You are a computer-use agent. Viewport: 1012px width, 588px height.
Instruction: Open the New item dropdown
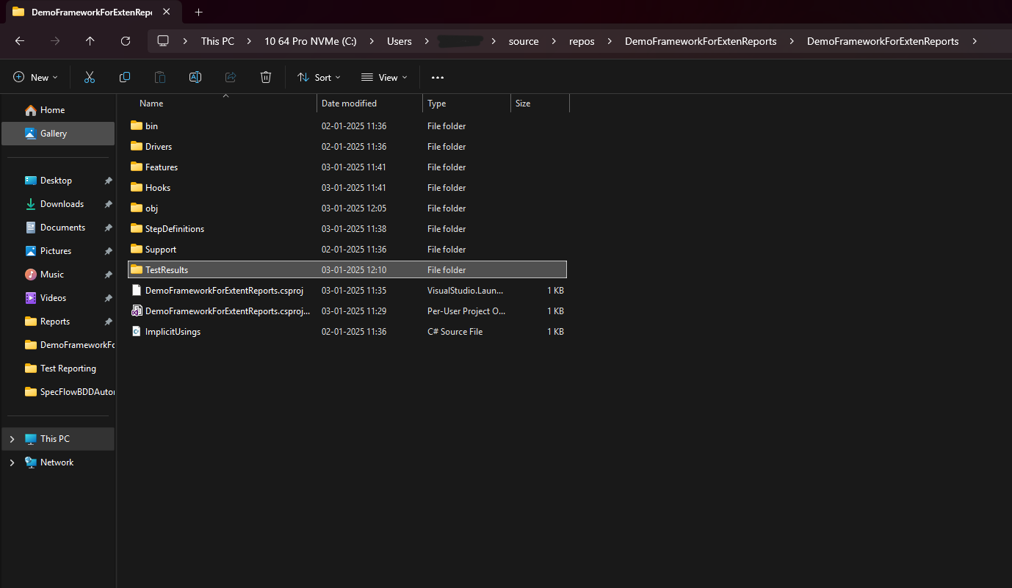[35, 77]
